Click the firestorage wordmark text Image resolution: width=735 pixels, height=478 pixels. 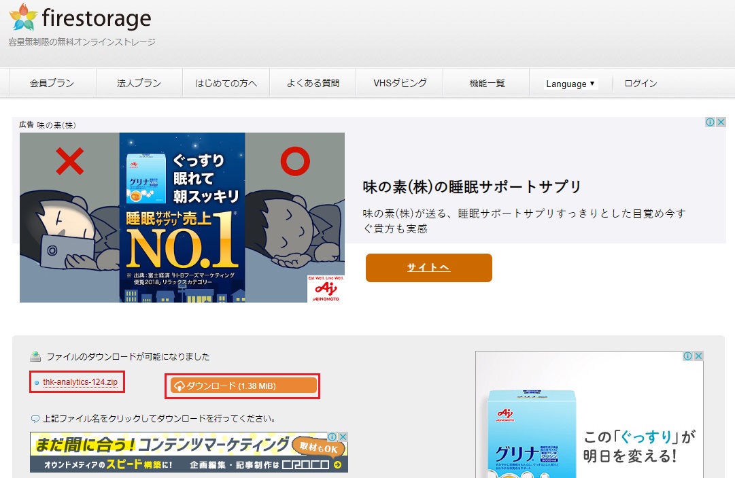pos(97,18)
